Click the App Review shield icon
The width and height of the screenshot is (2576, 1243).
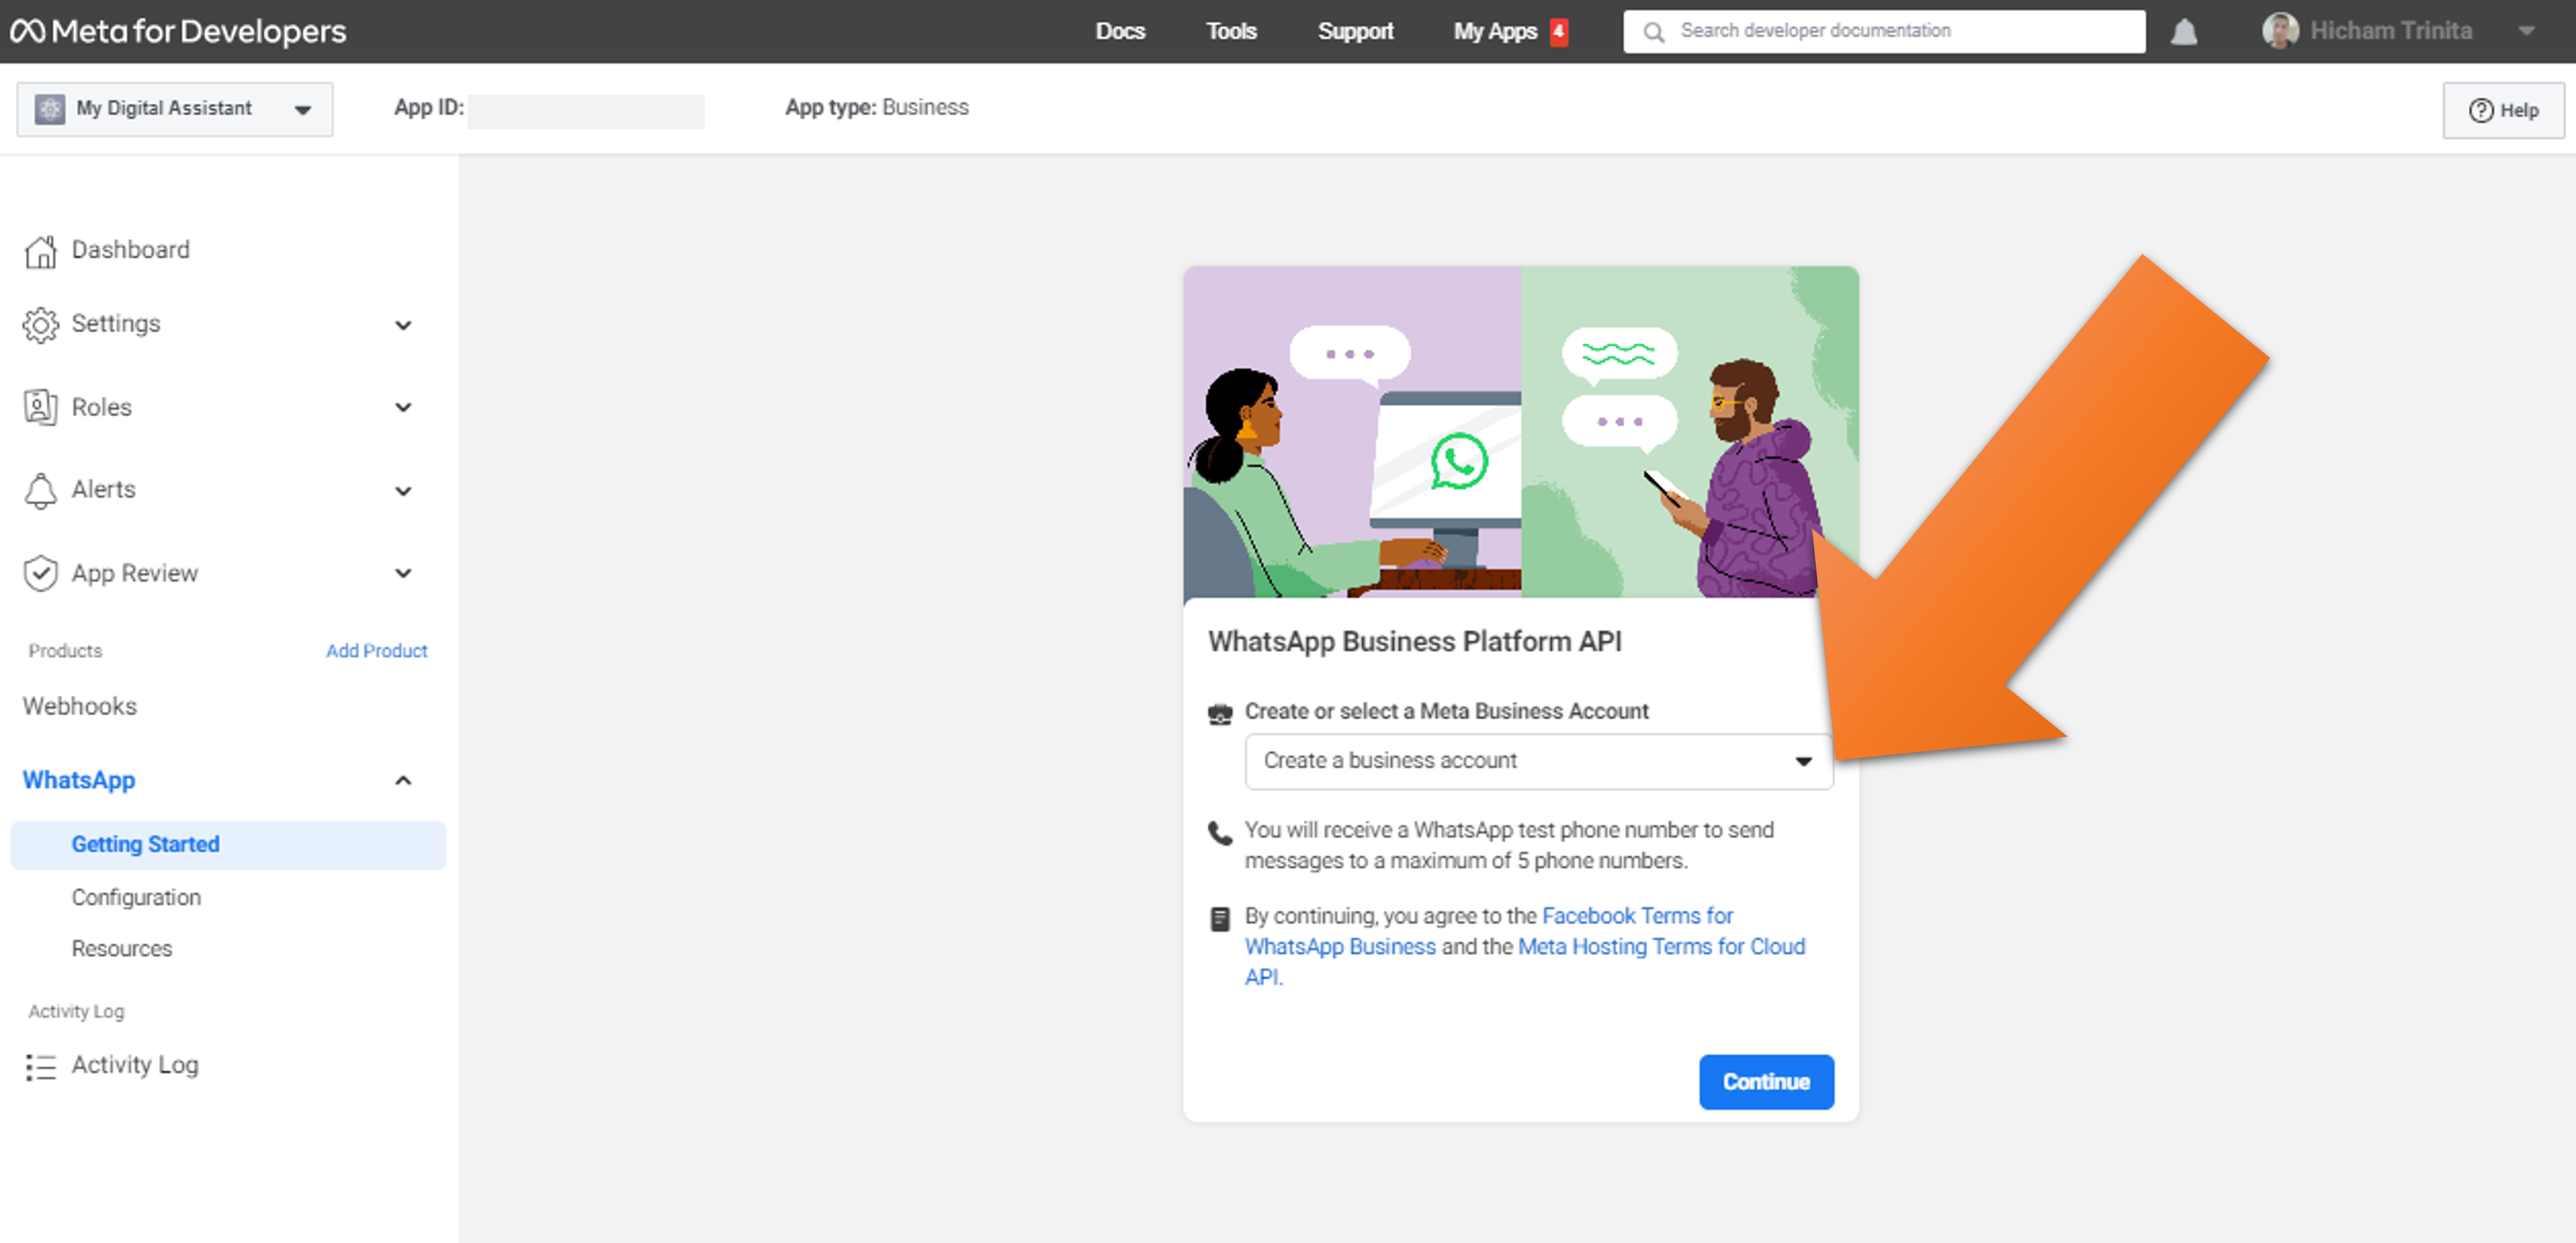pyautogui.click(x=40, y=574)
